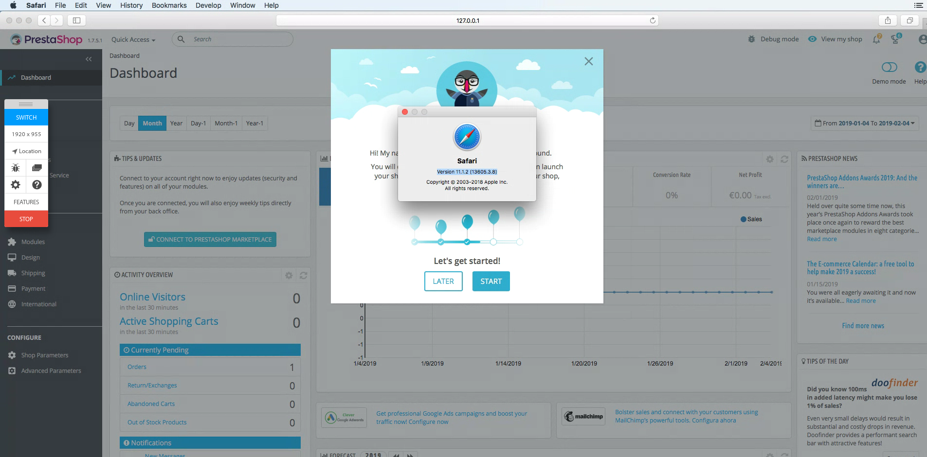The height and width of the screenshot is (457, 927).
Task: Open the Safari share button
Action: tap(888, 20)
